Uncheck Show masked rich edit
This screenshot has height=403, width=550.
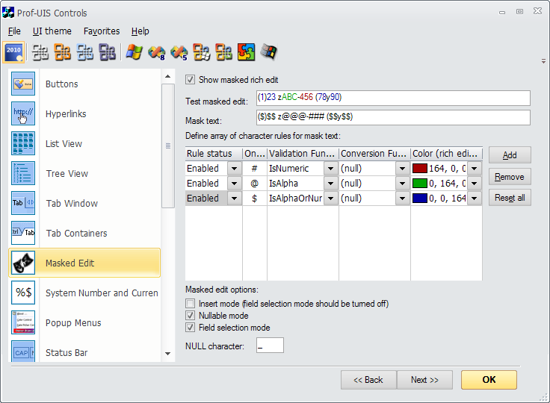[190, 80]
